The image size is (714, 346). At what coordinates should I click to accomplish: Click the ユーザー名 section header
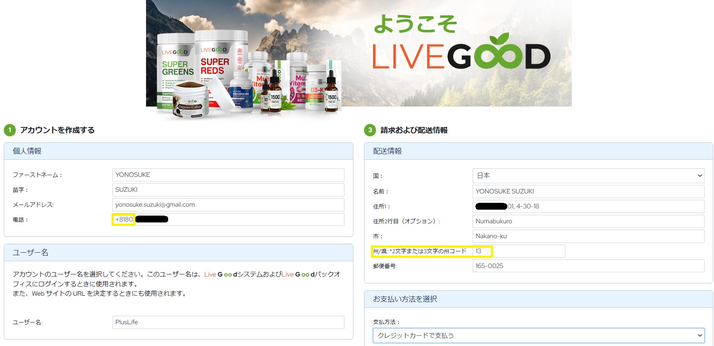[x=178, y=253]
